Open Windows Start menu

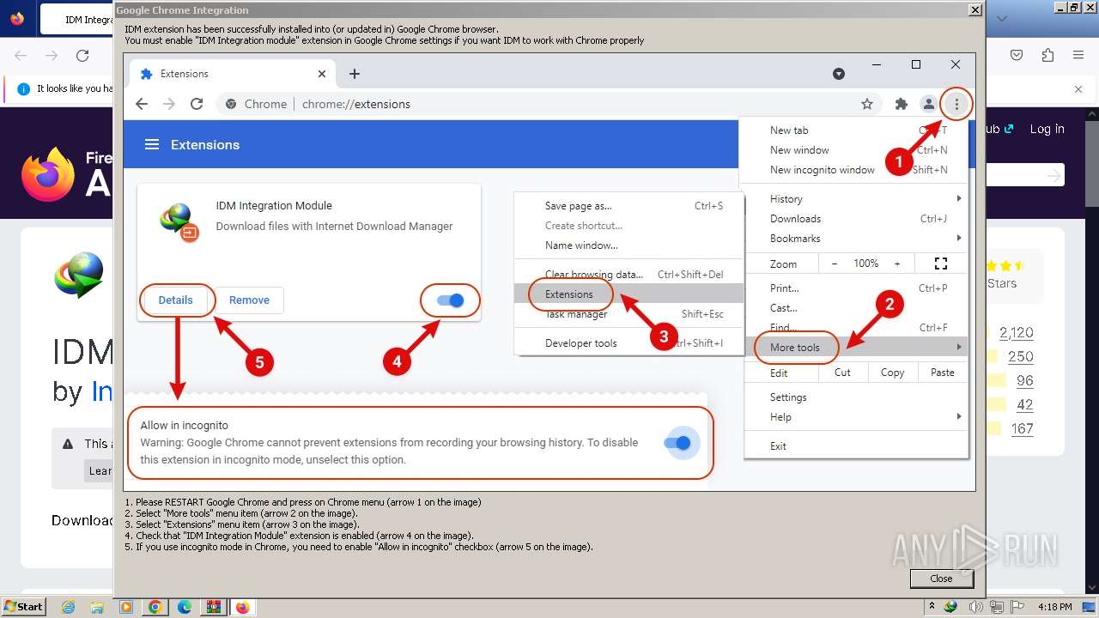[23, 606]
